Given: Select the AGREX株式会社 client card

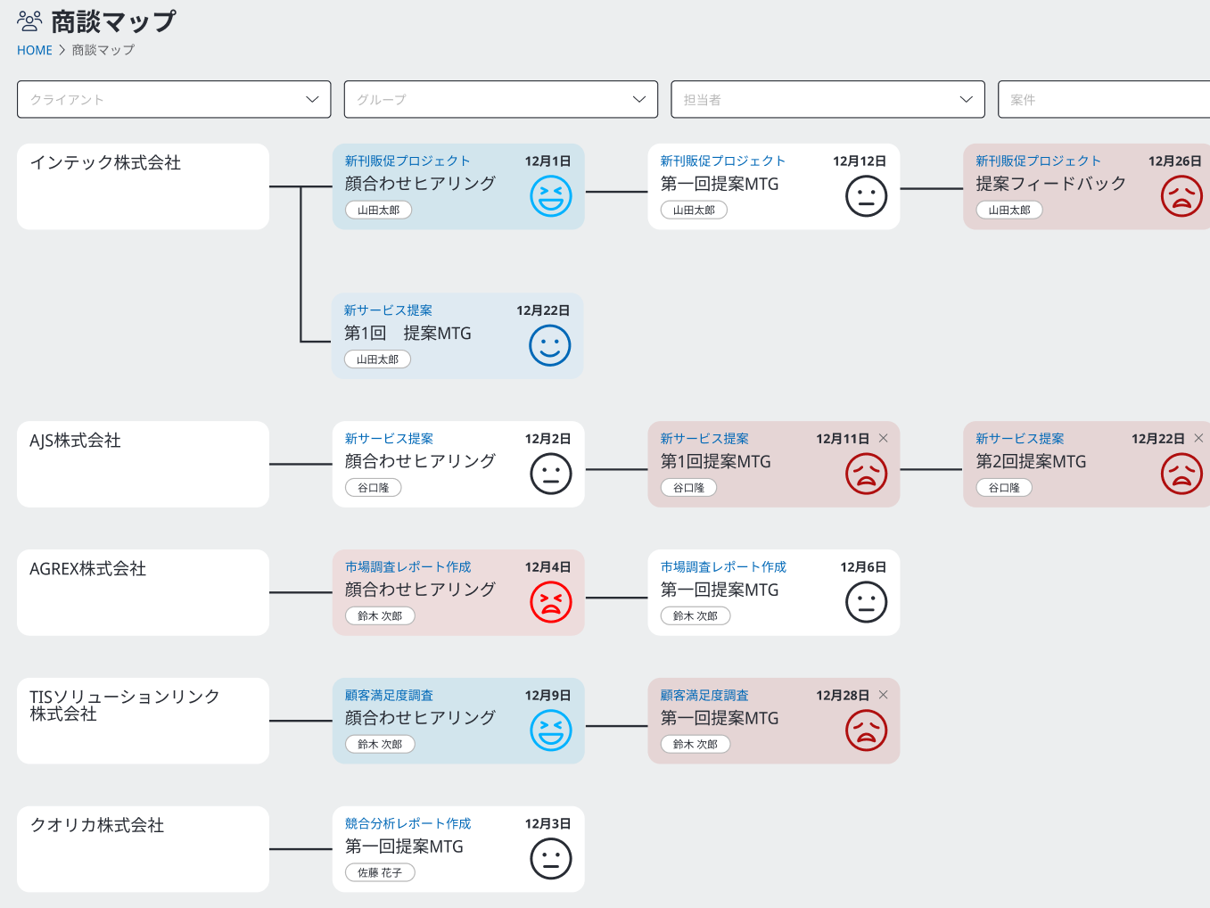Looking at the screenshot, I should [x=143, y=593].
